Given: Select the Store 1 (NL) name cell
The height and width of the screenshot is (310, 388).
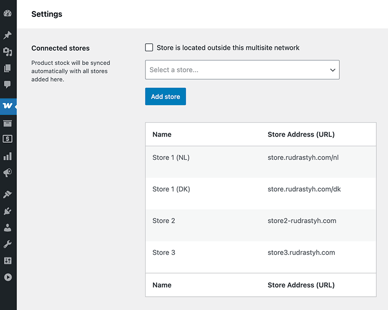Looking at the screenshot, I should click(171, 157).
